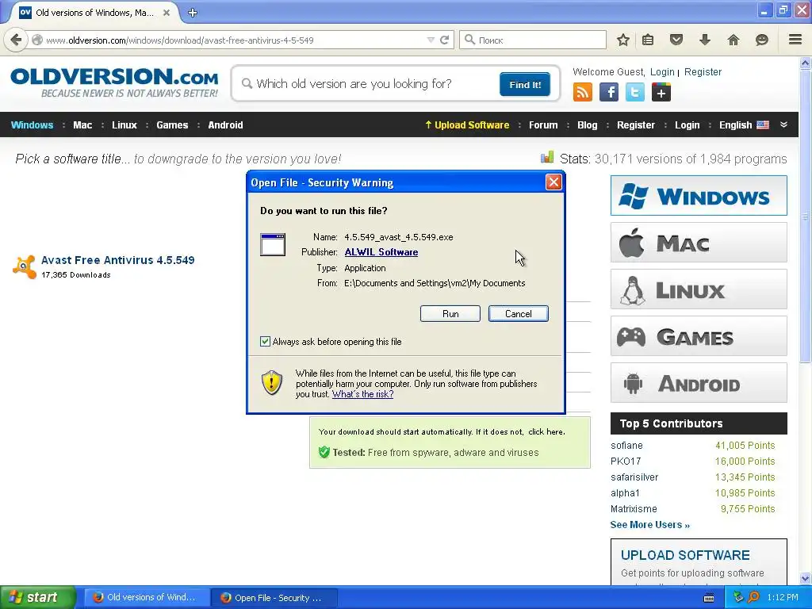Click the stats bar chart icon
The width and height of the screenshot is (812, 609).
(x=547, y=158)
